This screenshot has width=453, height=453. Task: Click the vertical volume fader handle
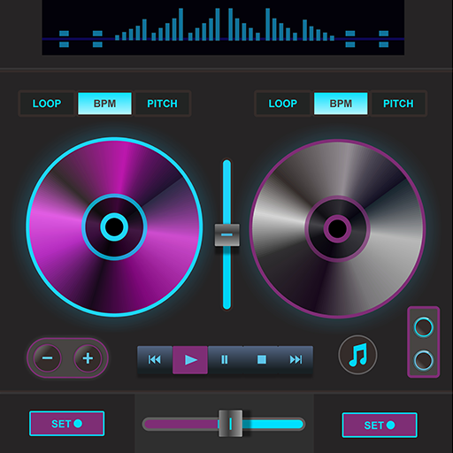[x=226, y=234]
